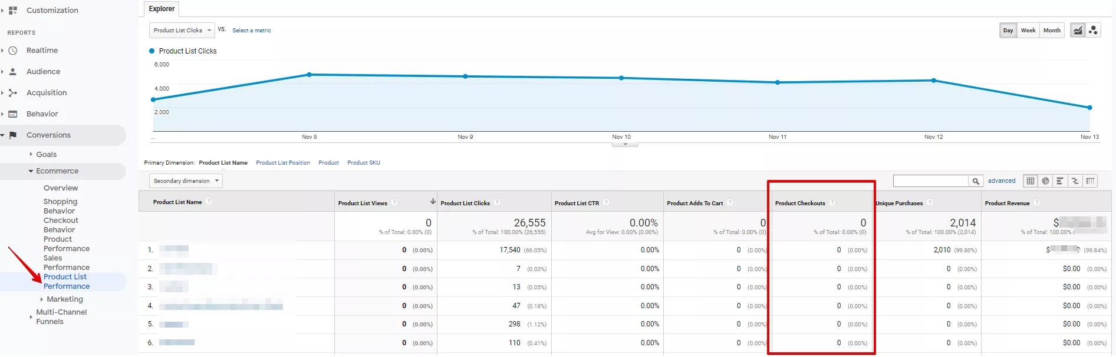Screen dimensions: 1116x357
Task: Click the 2,010 unique purchases value
Action: click(x=942, y=250)
